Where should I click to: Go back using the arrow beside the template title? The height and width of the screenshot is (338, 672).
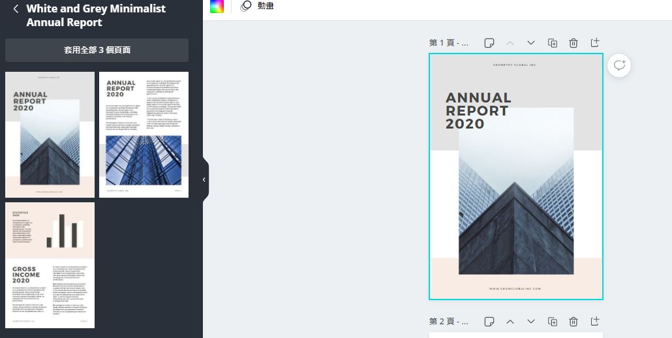[16, 9]
